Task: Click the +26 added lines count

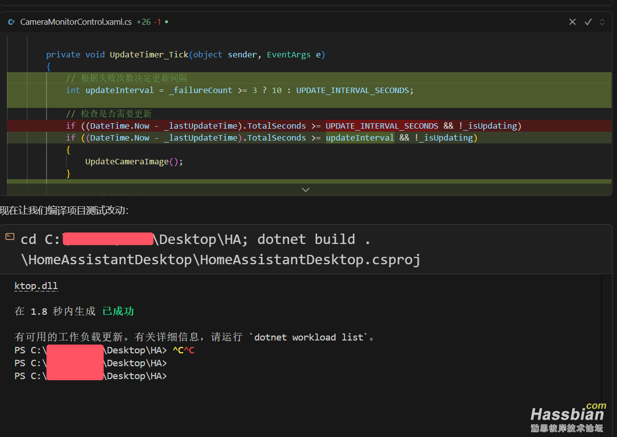Action: [x=143, y=22]
